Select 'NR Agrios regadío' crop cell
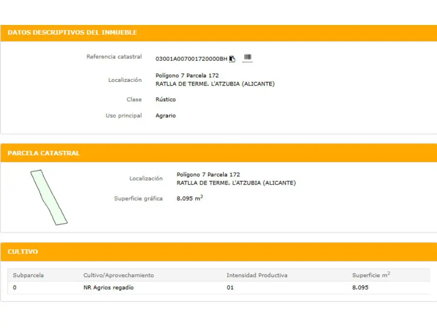This screenshot has height=328, width=437. pos(109,288)
